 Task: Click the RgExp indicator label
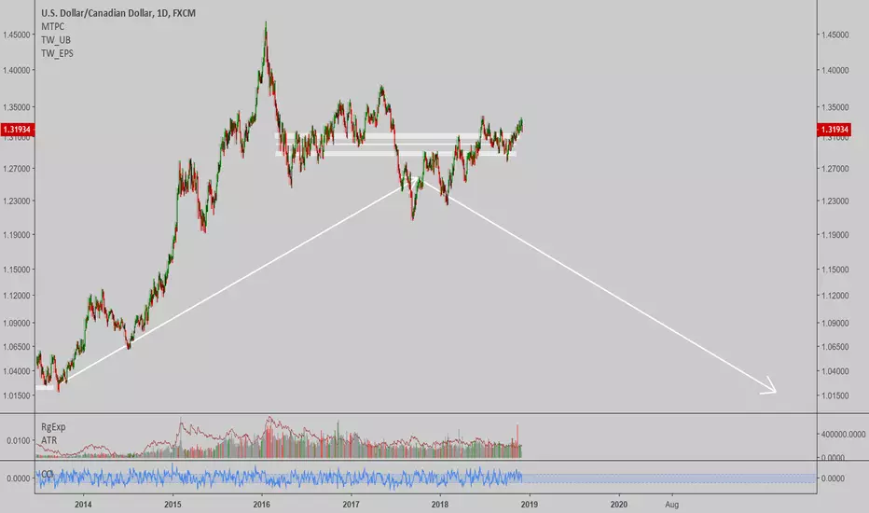[53, 426]
